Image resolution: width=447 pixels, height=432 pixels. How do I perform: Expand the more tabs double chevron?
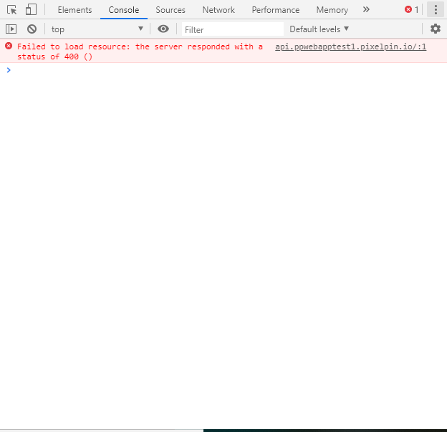tap(366, 10)
